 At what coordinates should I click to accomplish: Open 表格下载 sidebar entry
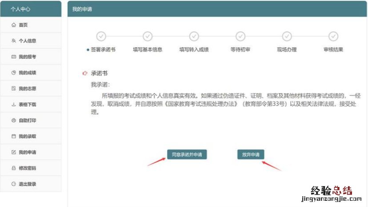(x=31, y=104)
